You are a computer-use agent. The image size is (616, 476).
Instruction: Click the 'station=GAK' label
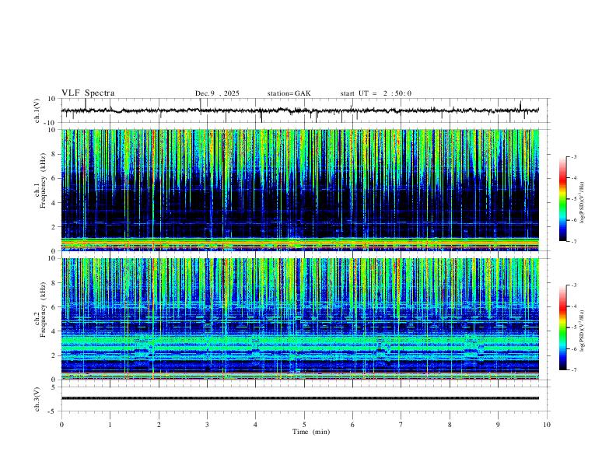289,93
